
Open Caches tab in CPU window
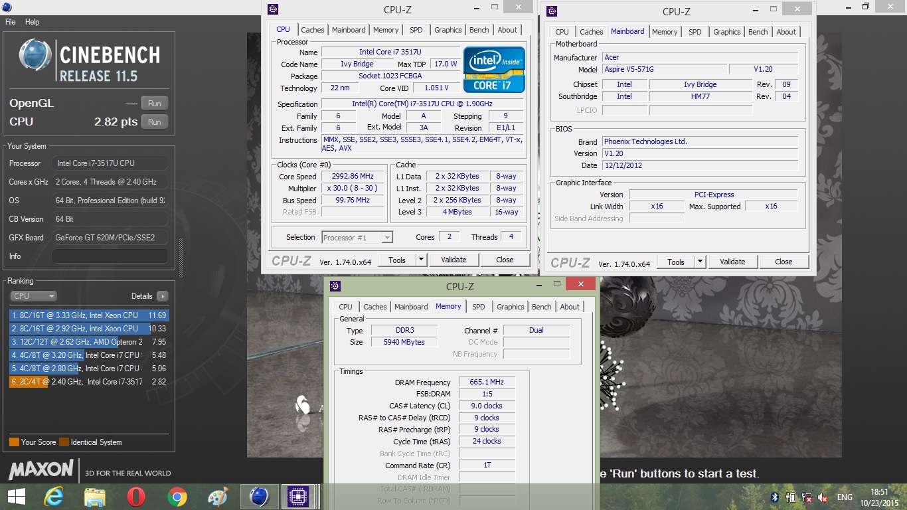tap(313, 30)
